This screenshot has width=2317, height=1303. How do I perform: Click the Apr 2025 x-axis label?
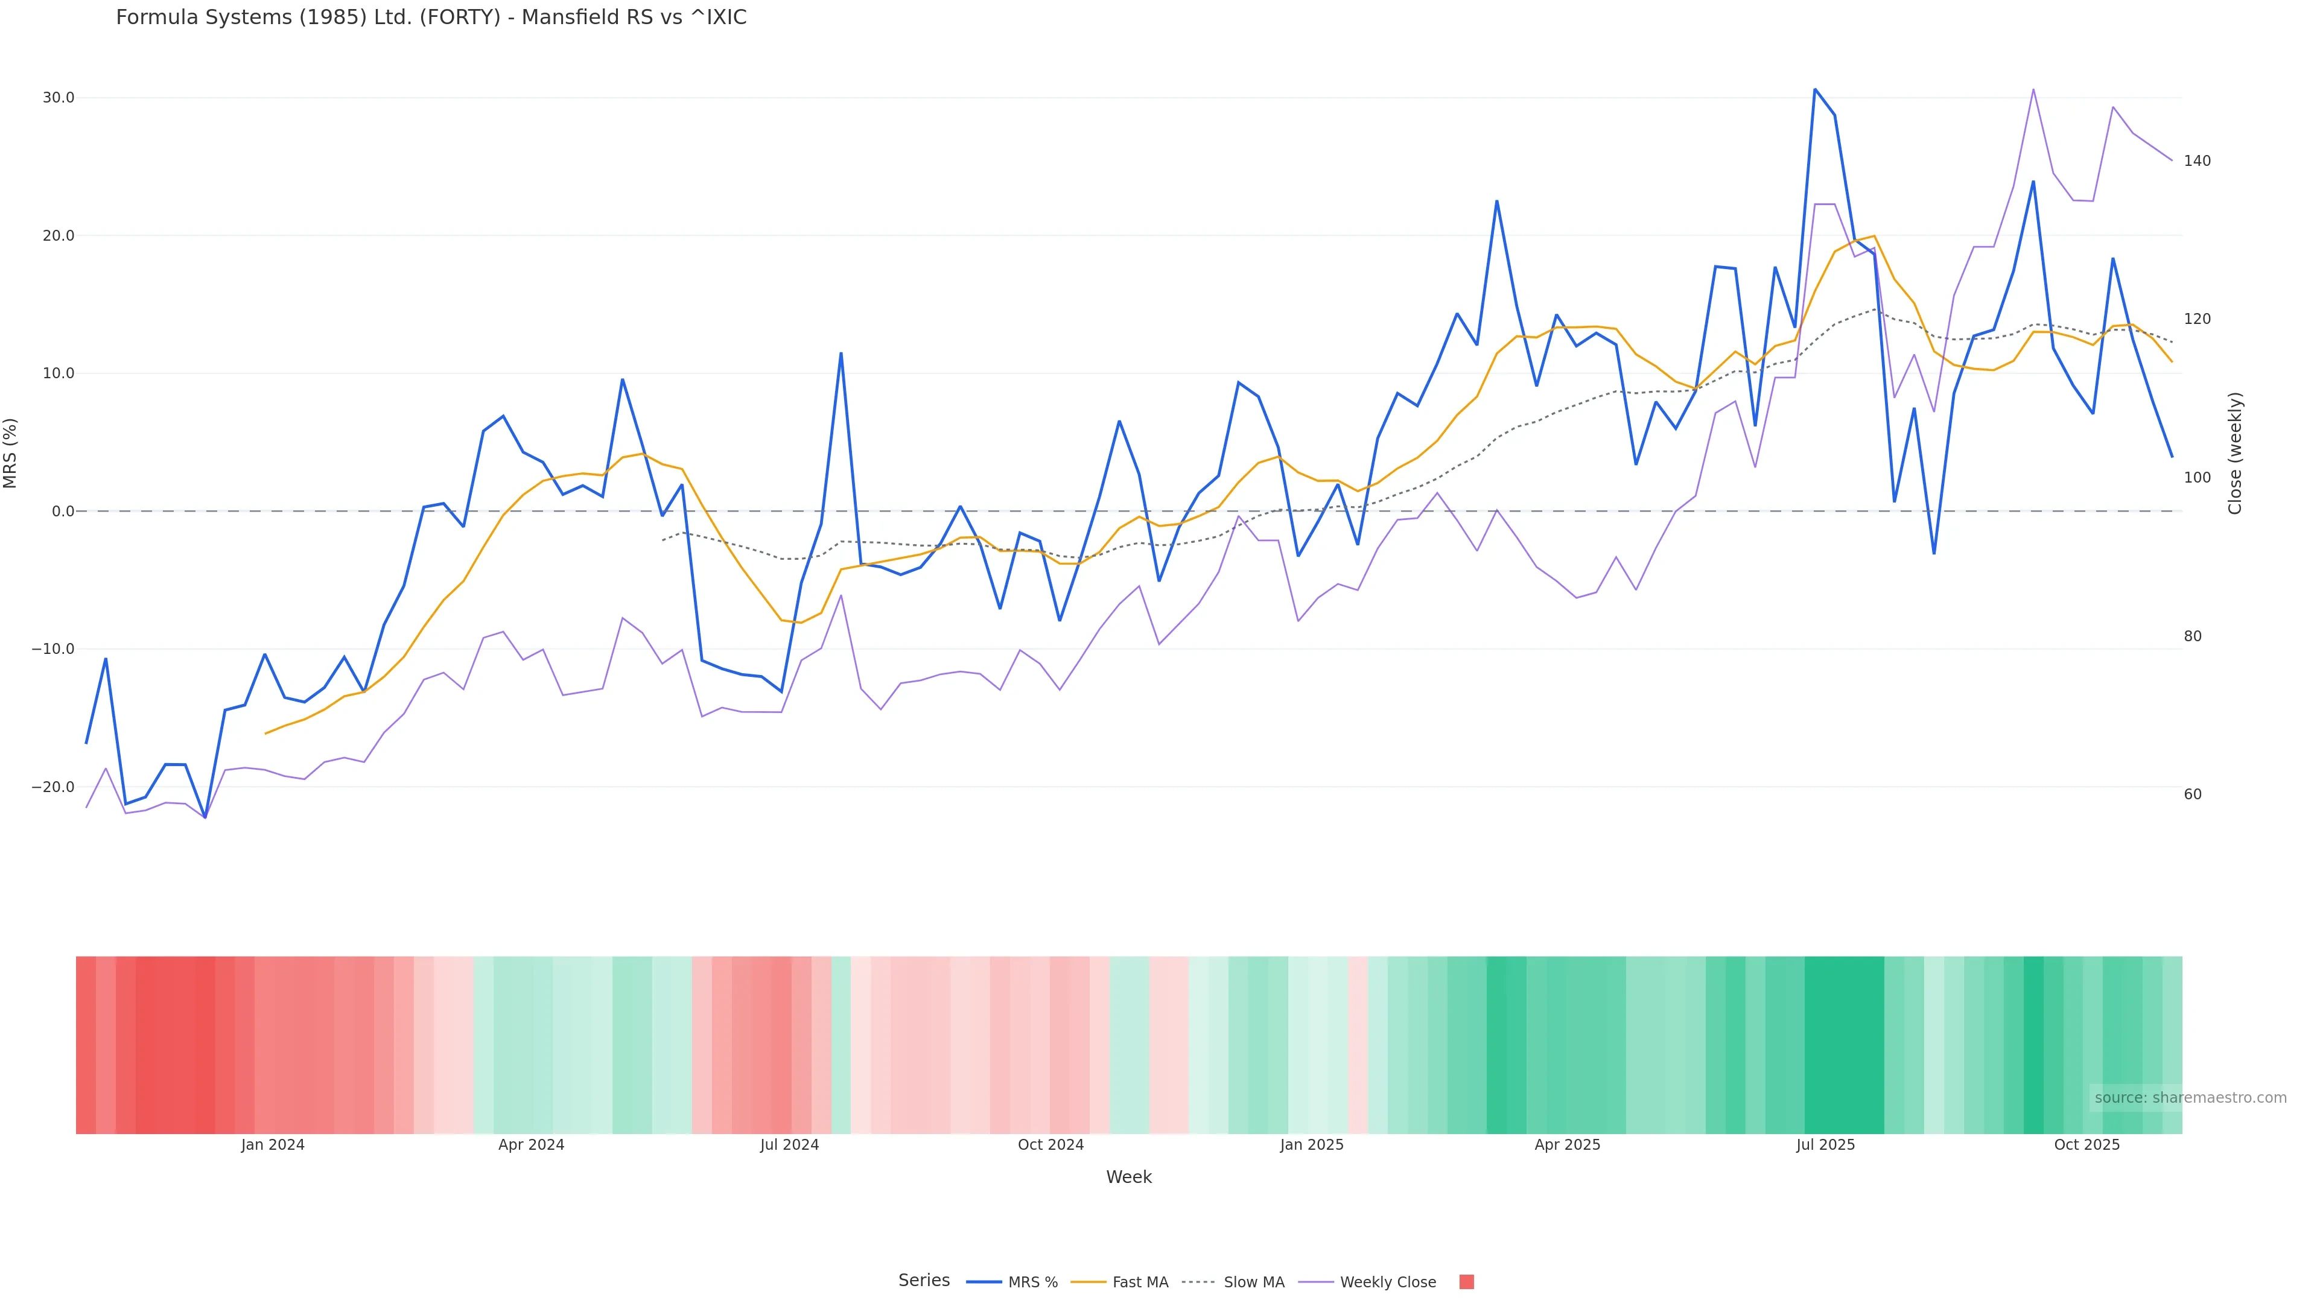(1567, 1145)
